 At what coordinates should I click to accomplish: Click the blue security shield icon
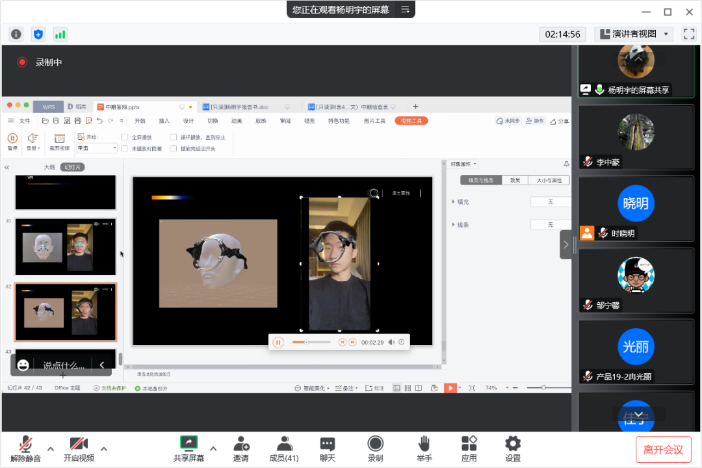click(x=38, y=34)
